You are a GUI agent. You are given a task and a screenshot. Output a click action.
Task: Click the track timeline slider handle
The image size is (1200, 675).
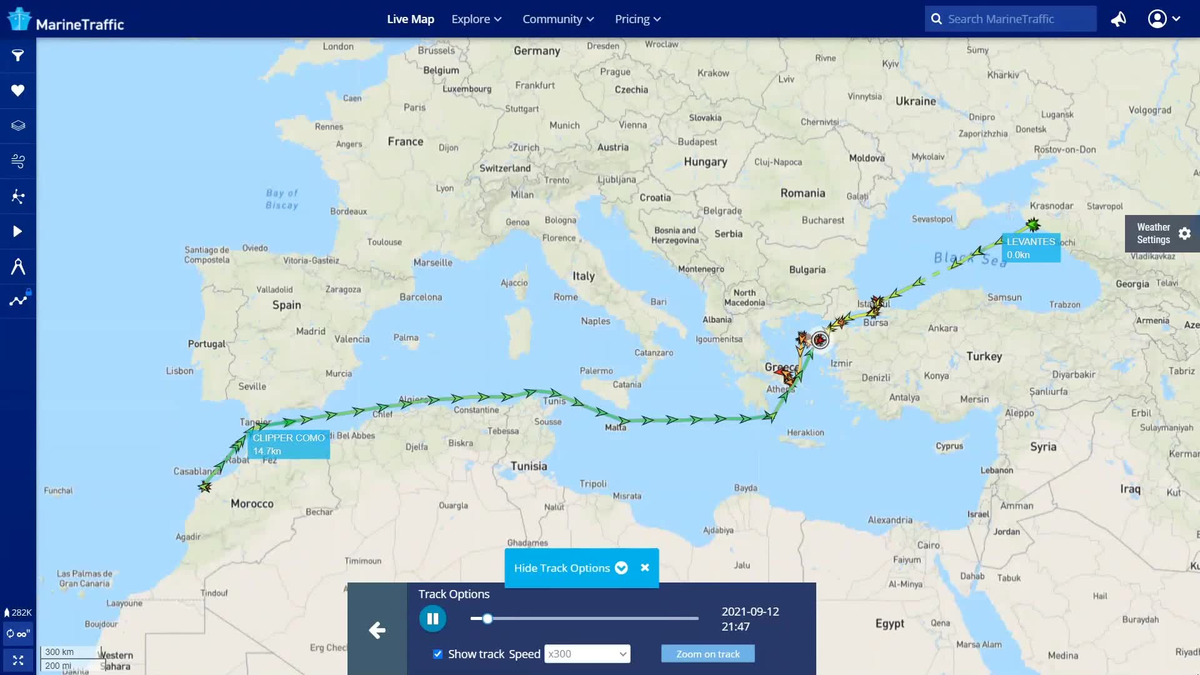487,619
